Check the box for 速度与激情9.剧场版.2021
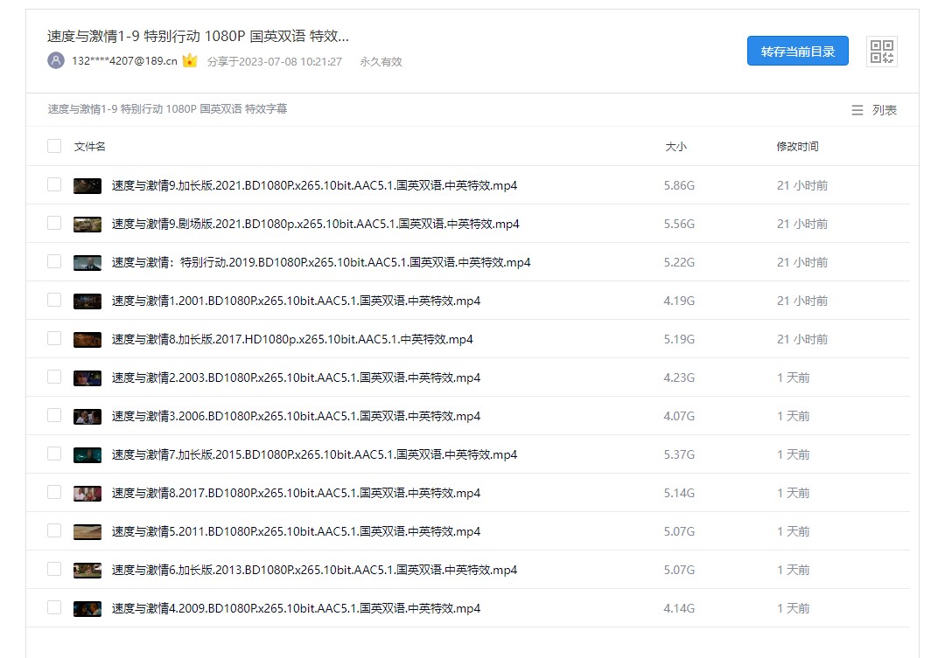The width and height of the screenshot is (945, 658). tap(54, 224)
